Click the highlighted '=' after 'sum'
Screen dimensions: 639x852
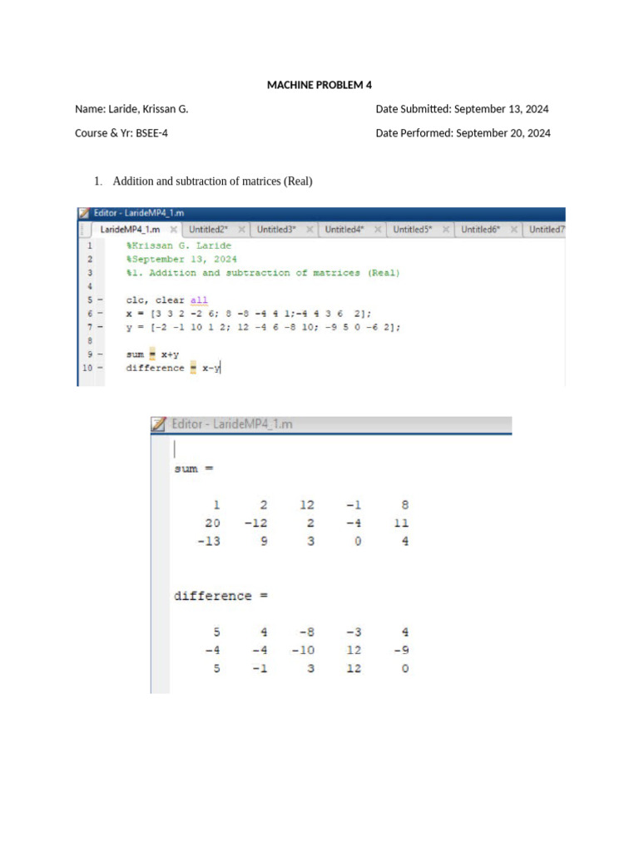tap(152, 354)
